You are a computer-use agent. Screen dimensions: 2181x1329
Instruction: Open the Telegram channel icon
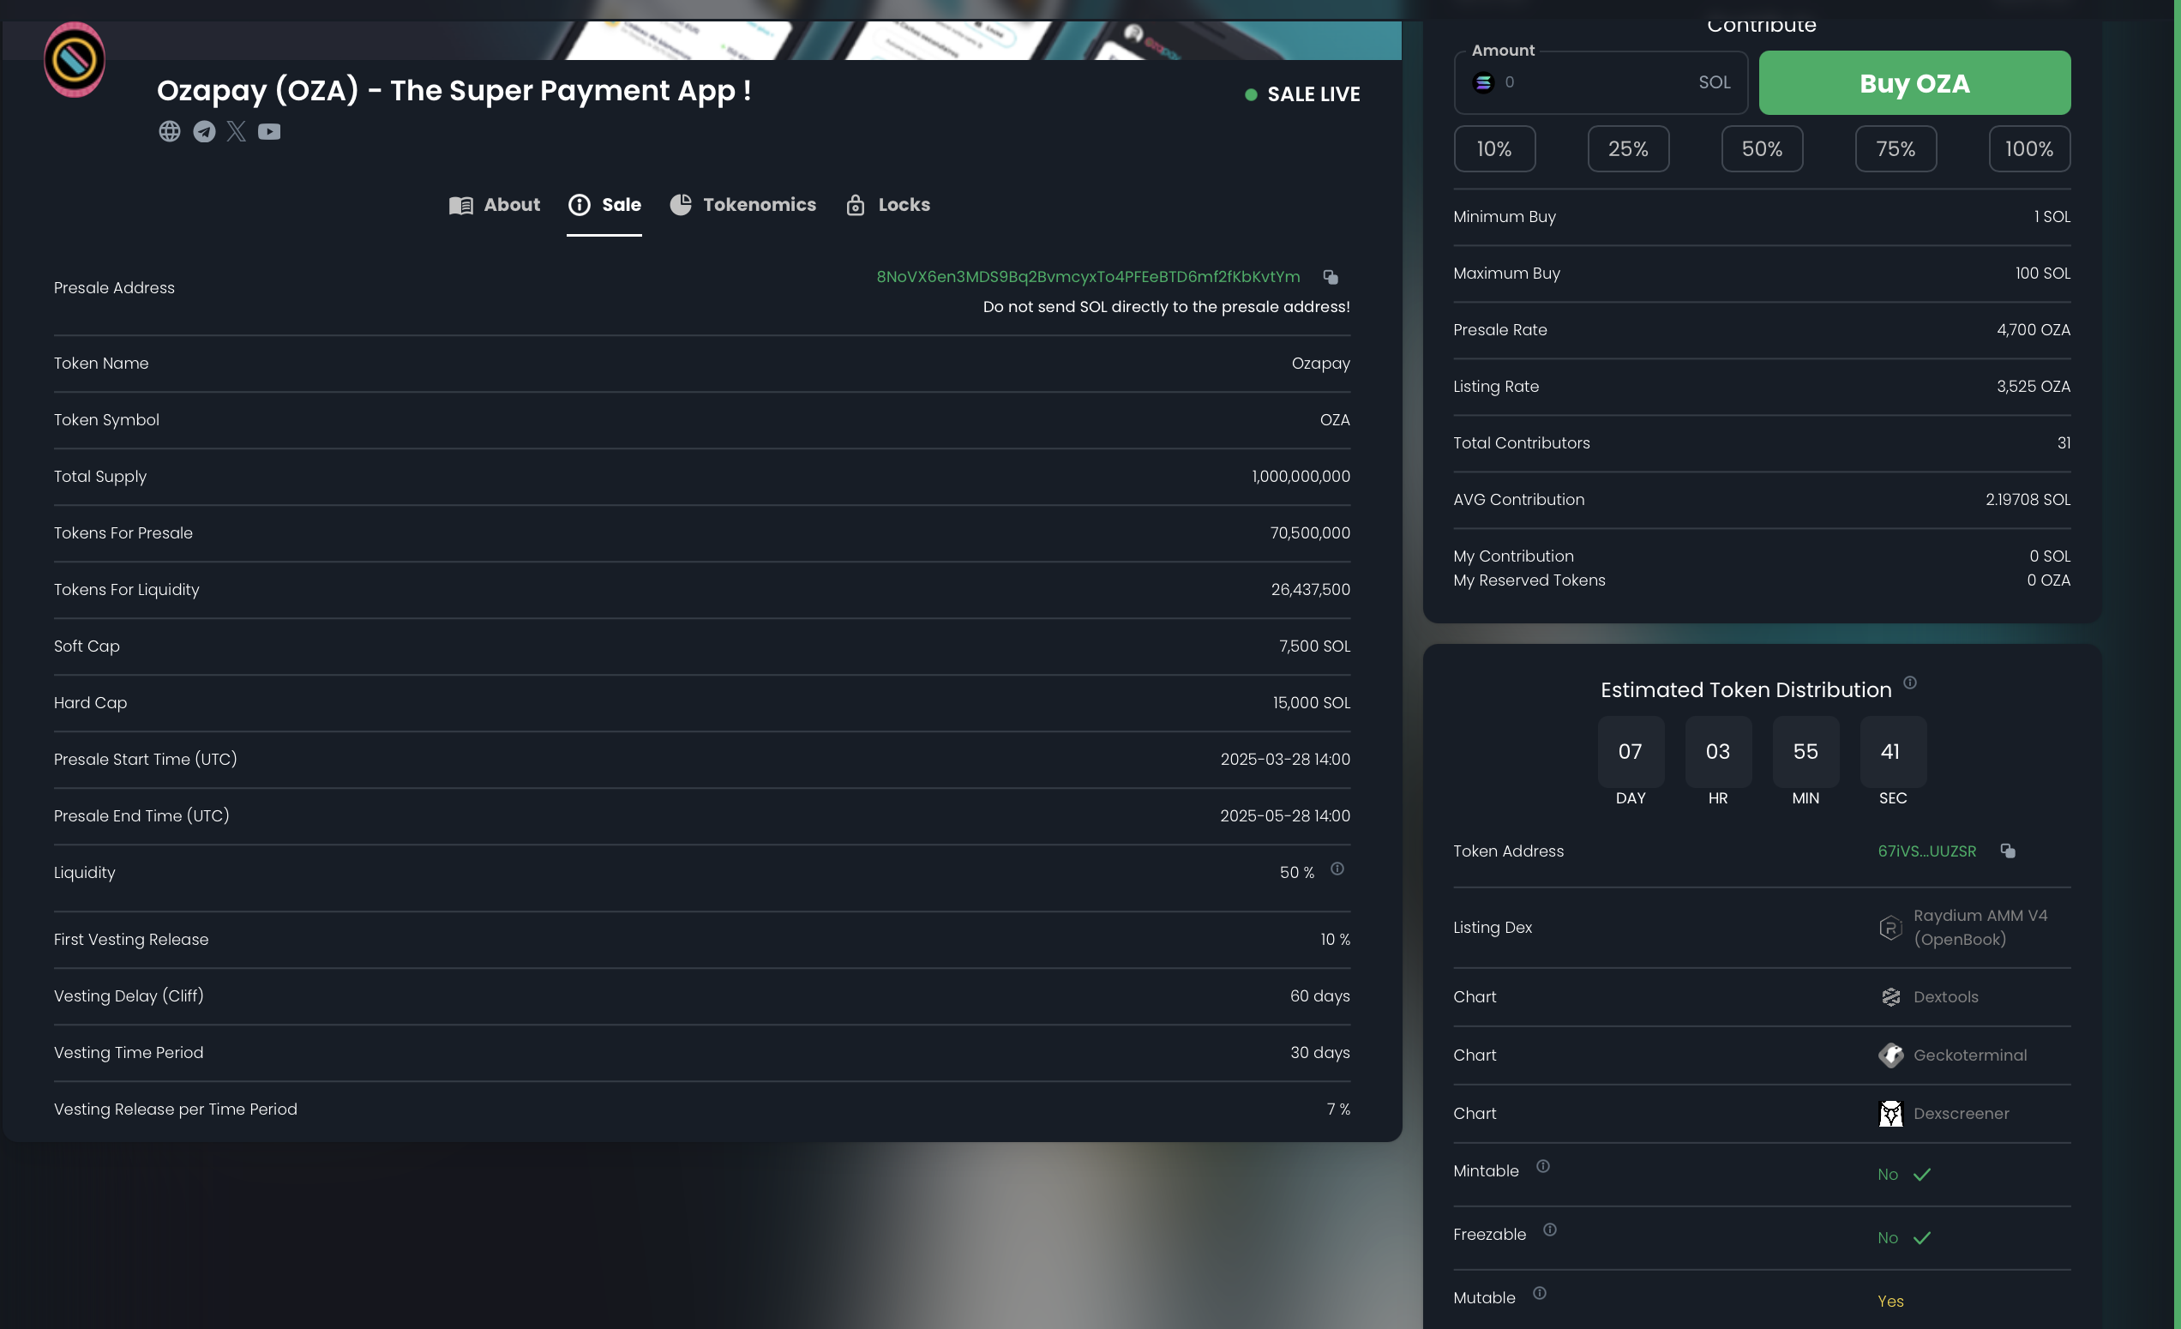point(204,131)
